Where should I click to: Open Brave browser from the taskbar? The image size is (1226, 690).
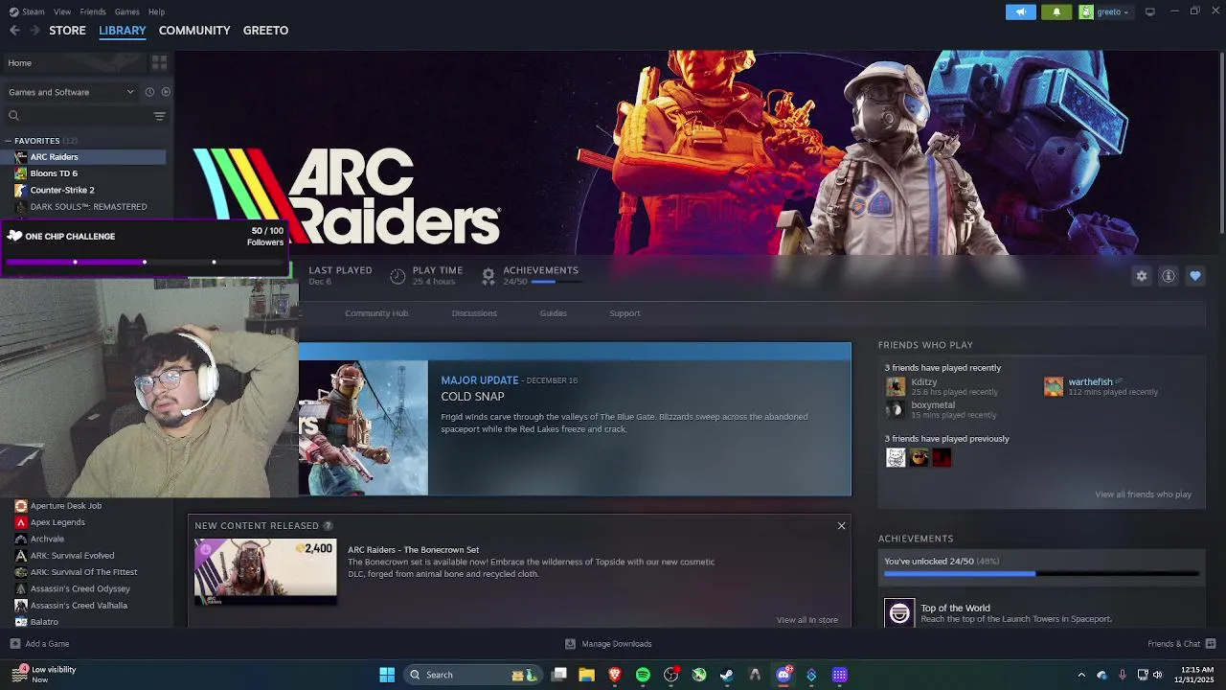coord(615,675)
